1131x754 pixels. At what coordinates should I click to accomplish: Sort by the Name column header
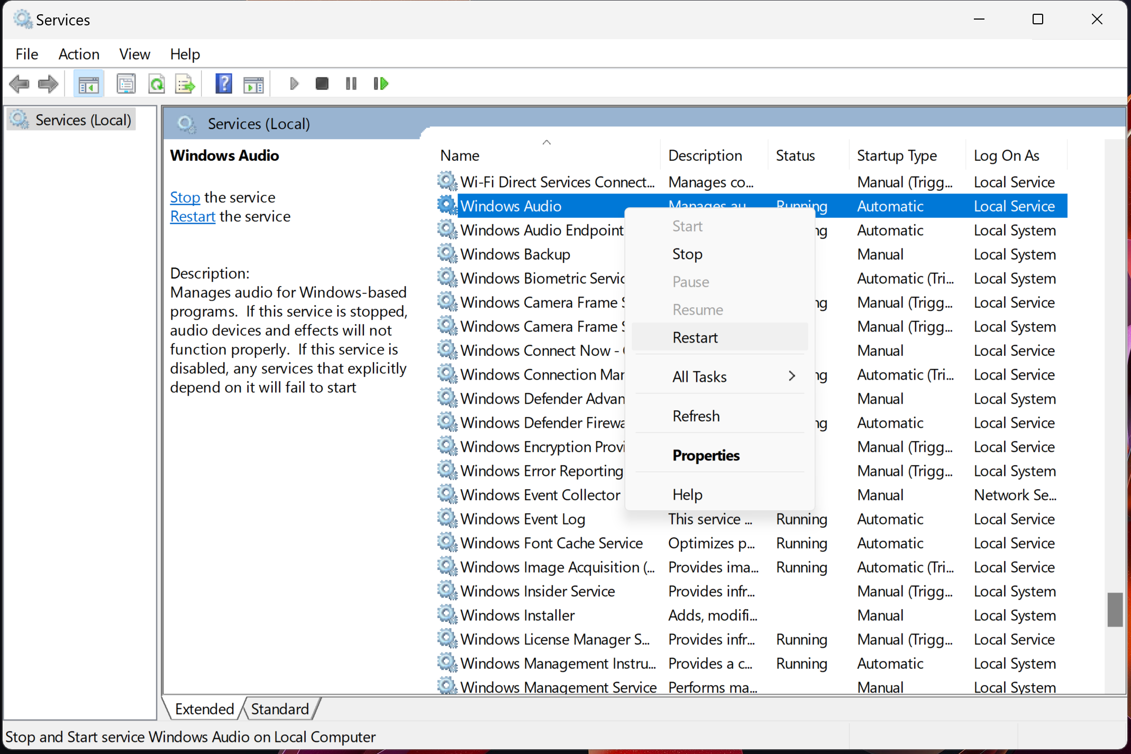(x=546, y=155)
